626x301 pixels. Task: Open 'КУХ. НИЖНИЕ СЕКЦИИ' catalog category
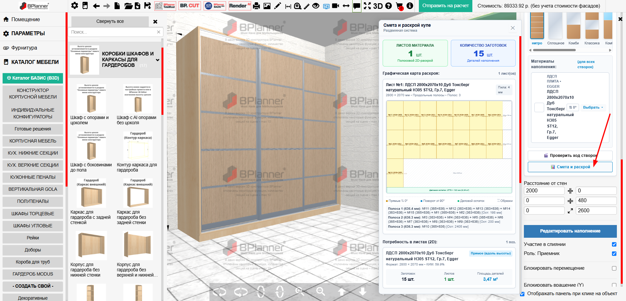33,153
